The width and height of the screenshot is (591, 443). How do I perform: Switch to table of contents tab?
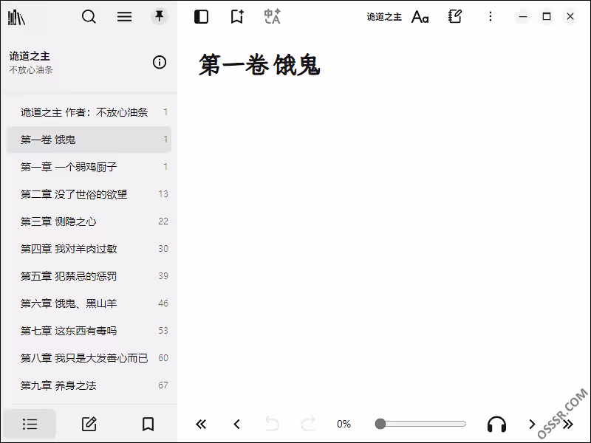click(x=30, y=424)
